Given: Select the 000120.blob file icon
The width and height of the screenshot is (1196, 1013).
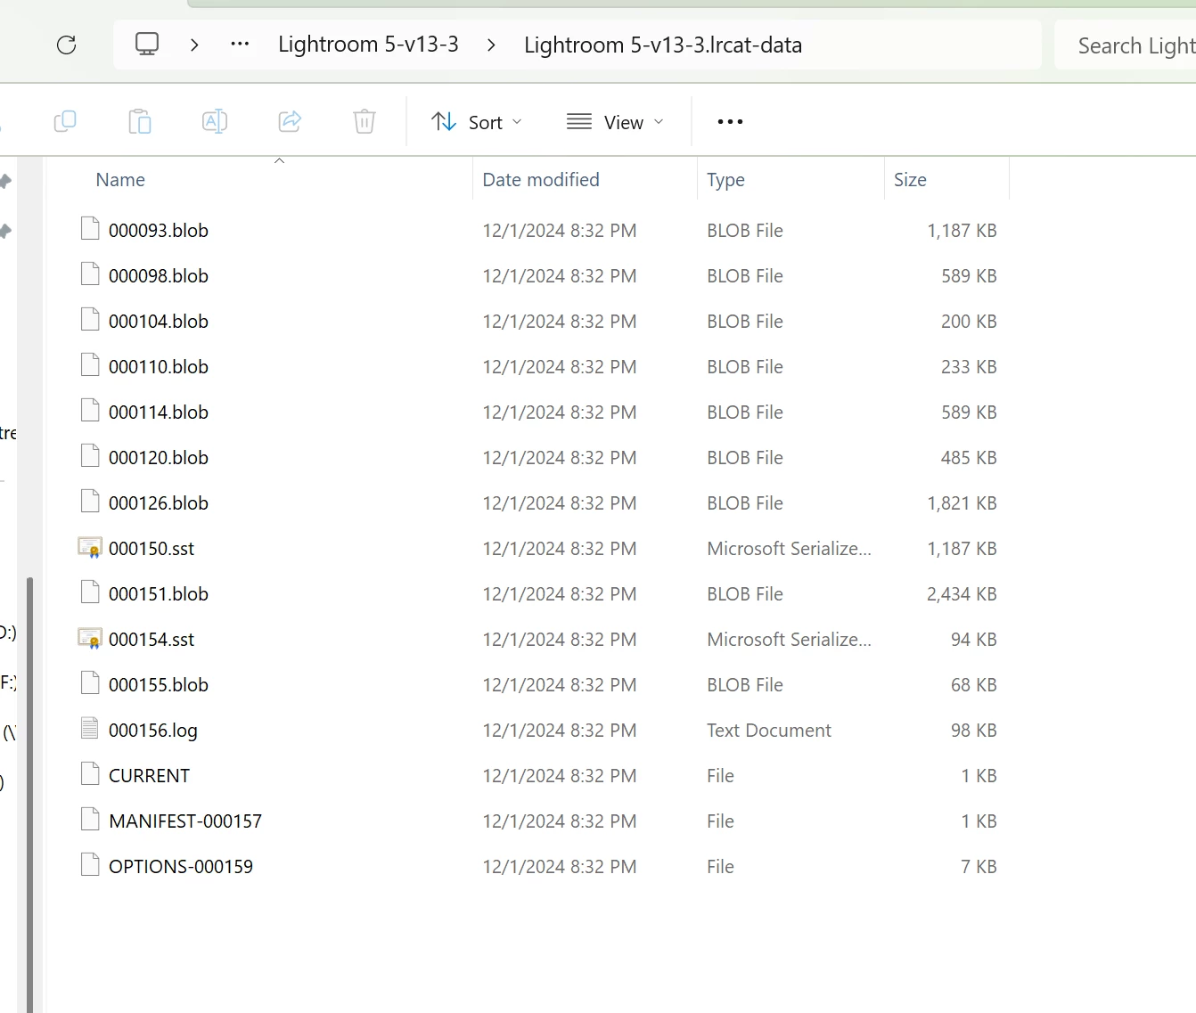Looking at the screenshot, I should 90,456.
